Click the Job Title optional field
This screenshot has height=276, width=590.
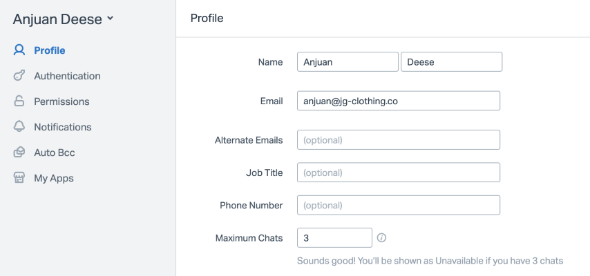click(398, 172)
